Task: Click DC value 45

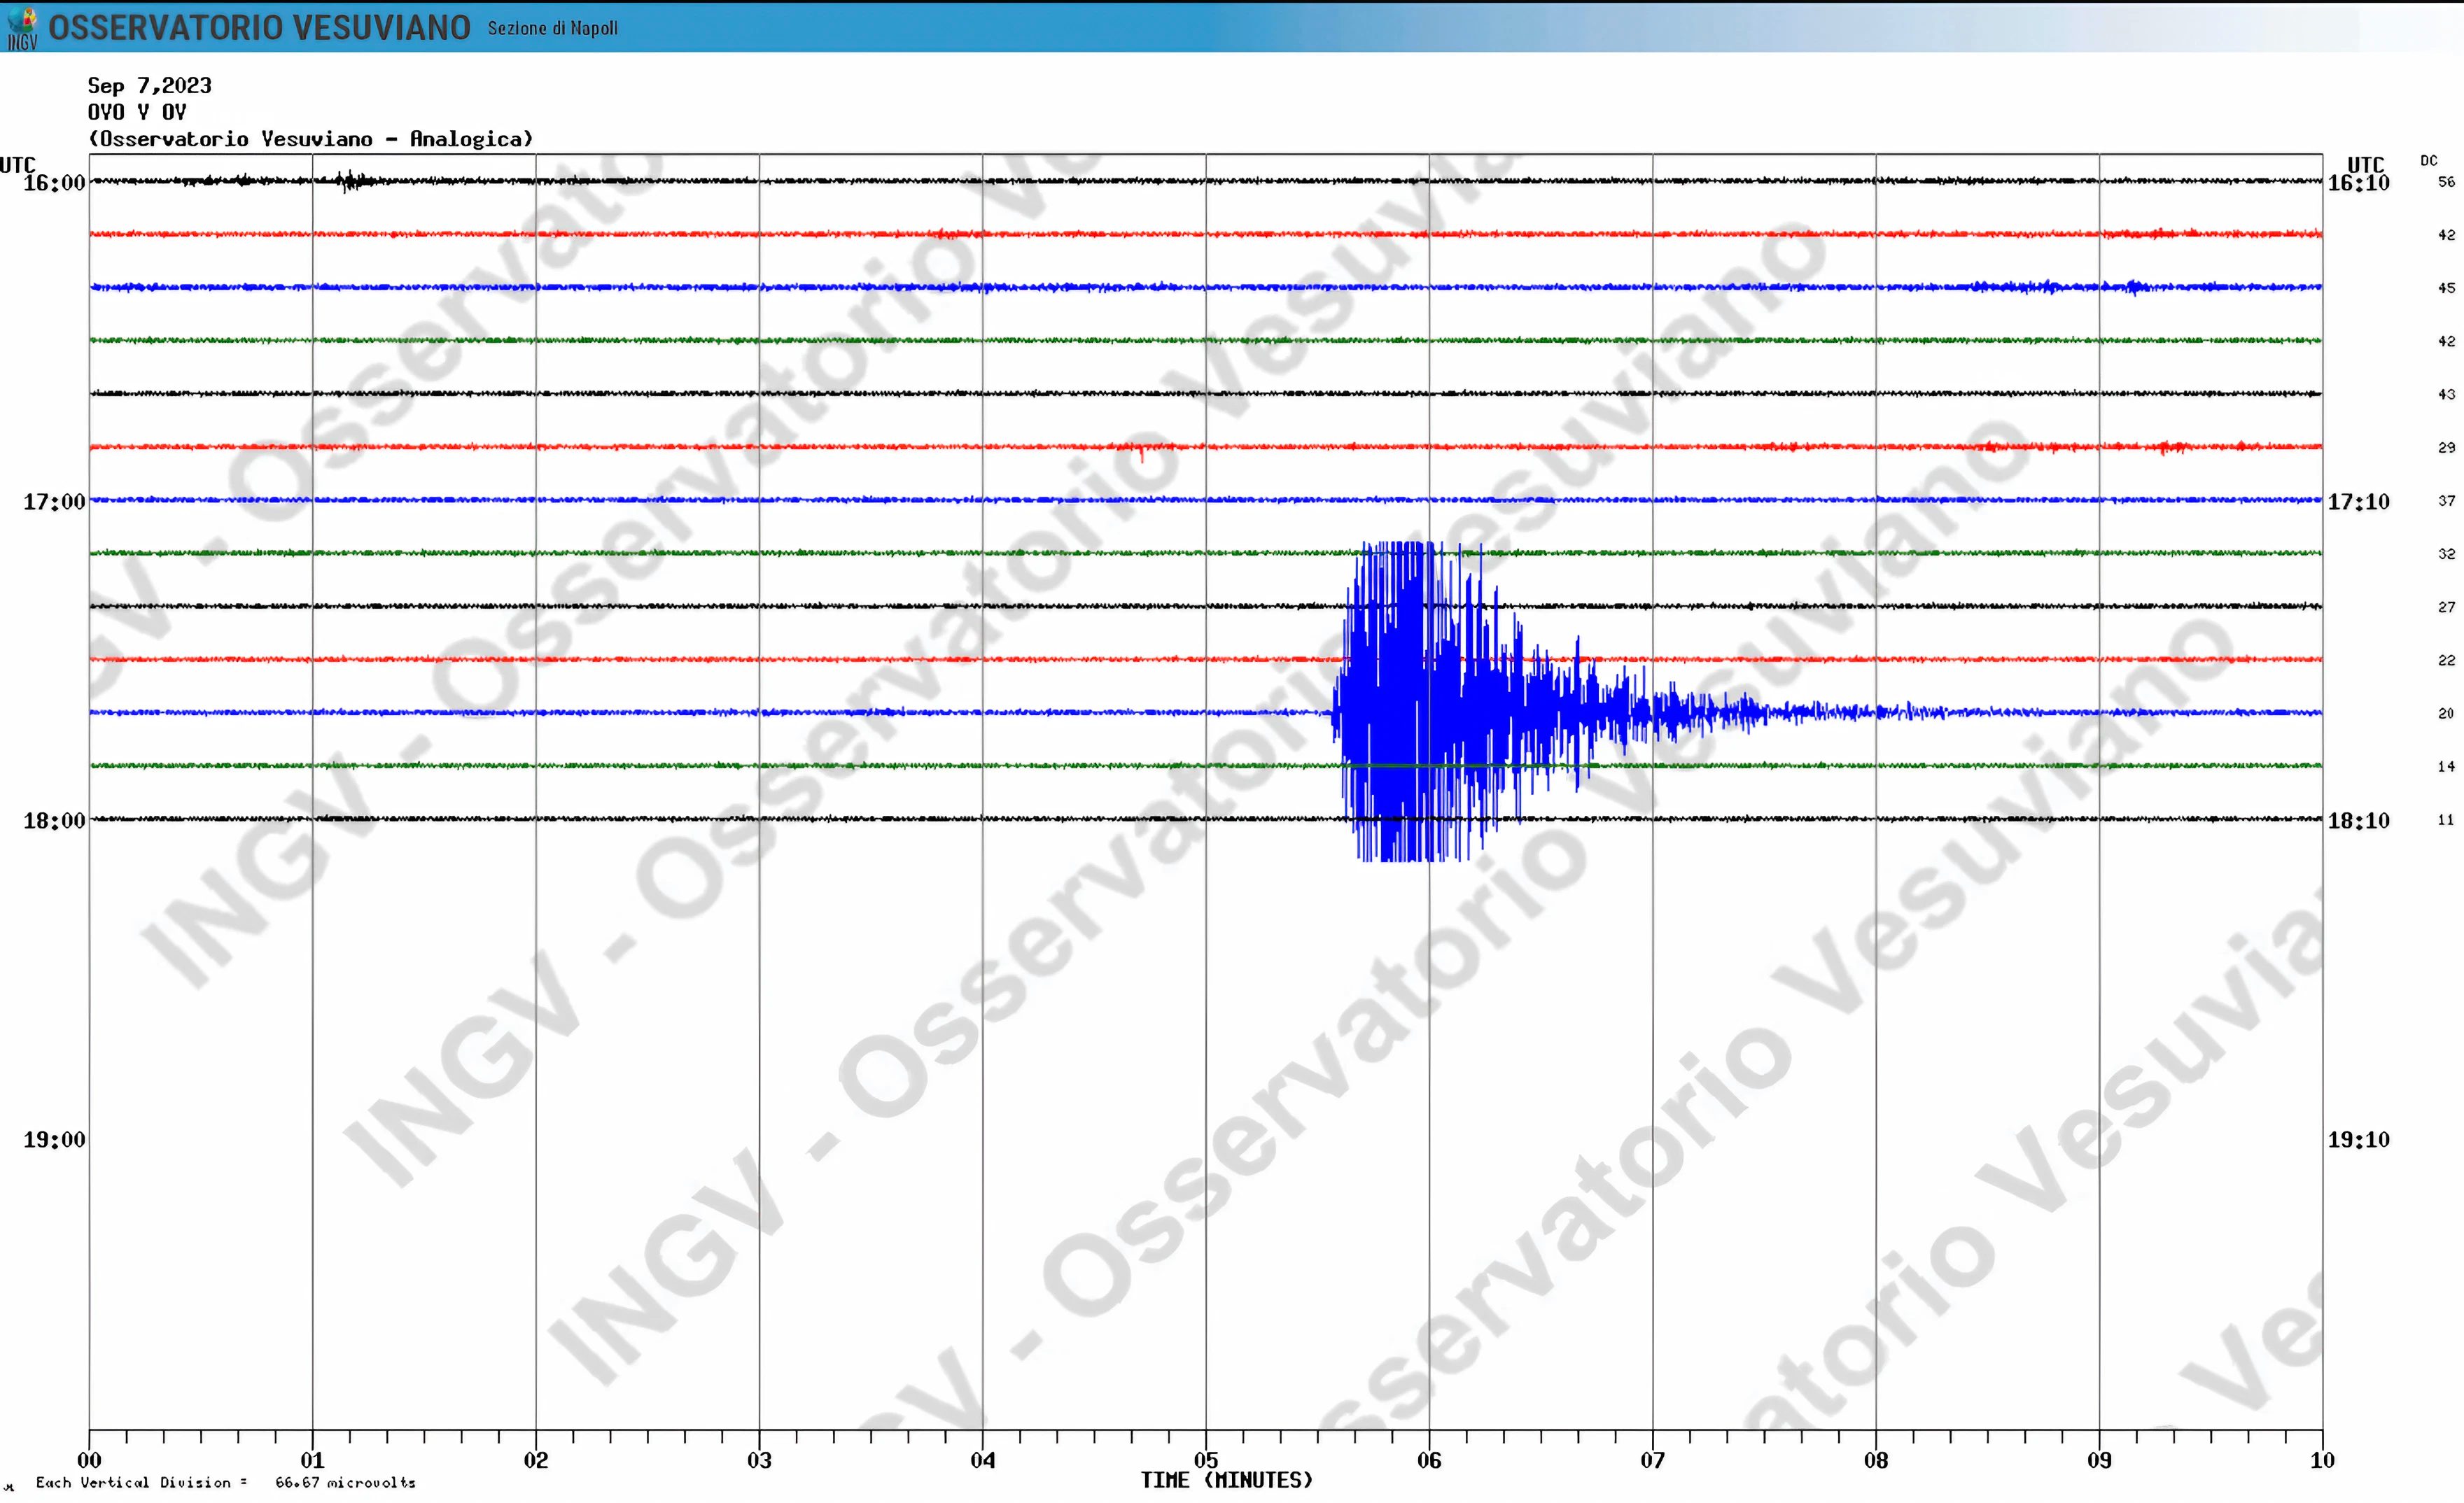Action: [x=2446, y=288]
